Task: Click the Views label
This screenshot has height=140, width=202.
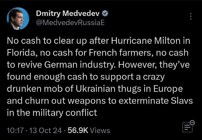Action: [x=100, y=130]
